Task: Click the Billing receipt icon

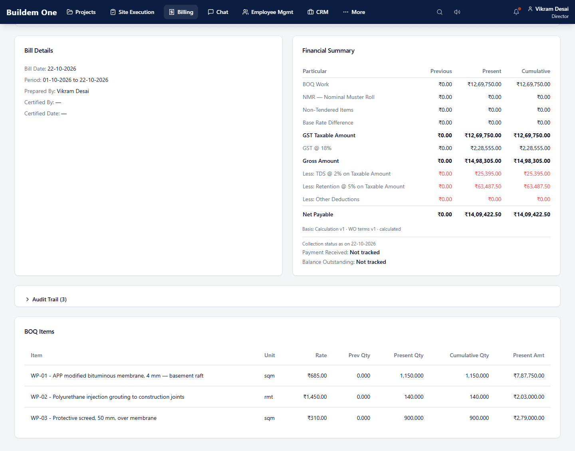Action: [172, 12]
